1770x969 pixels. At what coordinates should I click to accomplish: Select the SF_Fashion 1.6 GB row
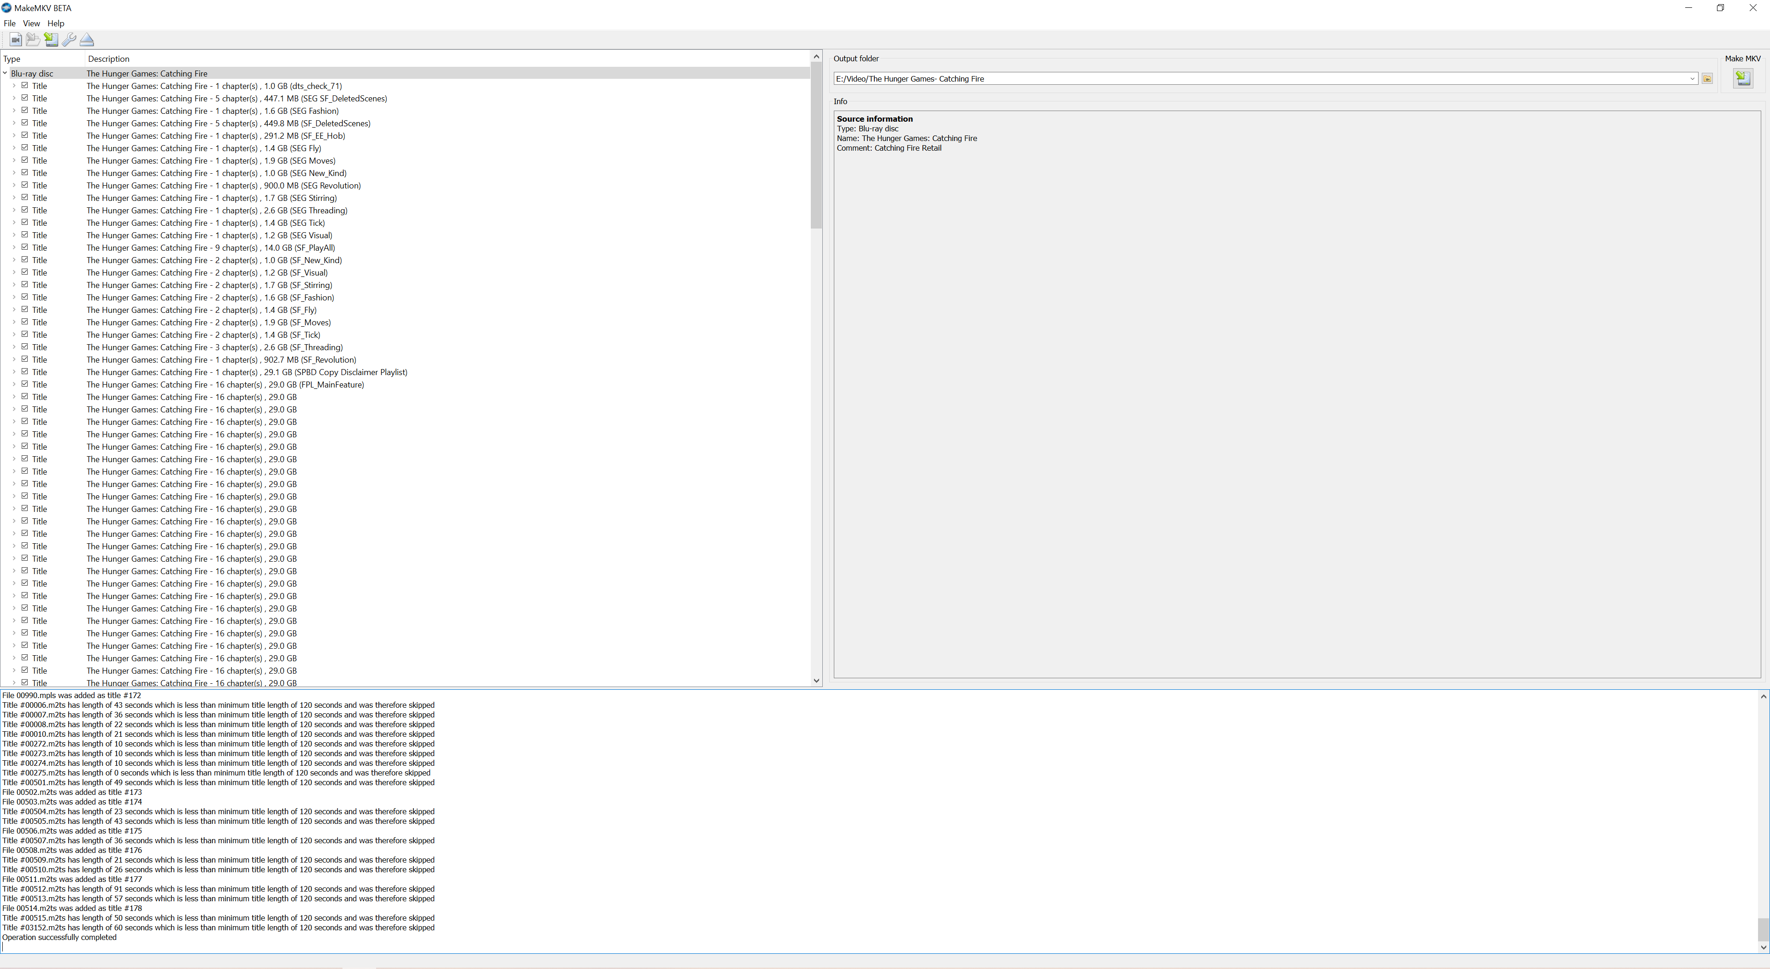406,297
